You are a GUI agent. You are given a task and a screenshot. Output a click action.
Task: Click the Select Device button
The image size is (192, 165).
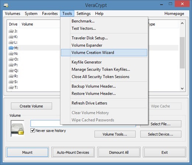pos(161,134)
